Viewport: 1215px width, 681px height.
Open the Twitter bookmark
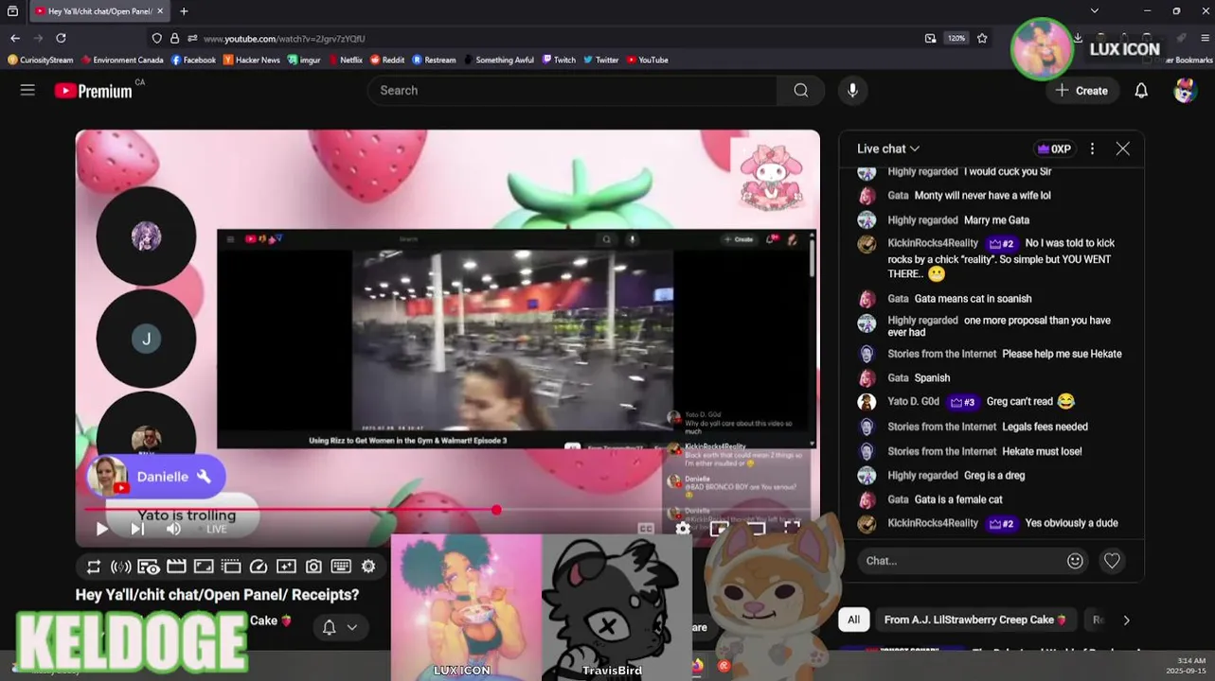600,60
